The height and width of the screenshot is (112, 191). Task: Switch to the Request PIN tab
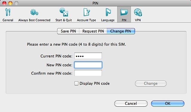click(x=93, y=31)
